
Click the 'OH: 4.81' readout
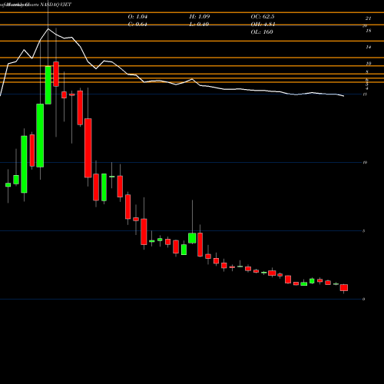point(263,25)
